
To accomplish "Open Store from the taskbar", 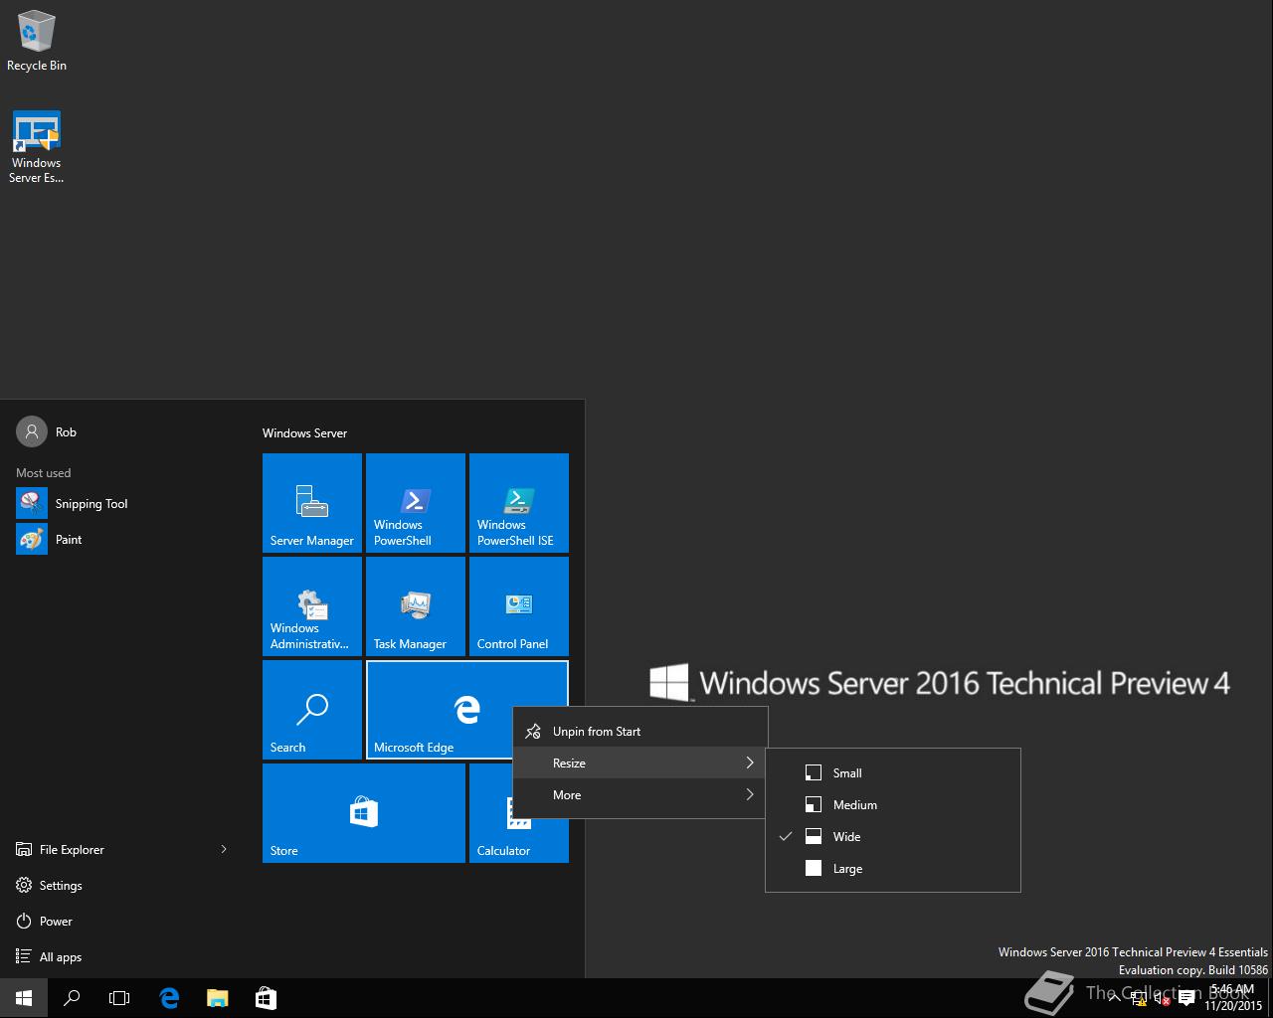I will [x=265, y=998].
